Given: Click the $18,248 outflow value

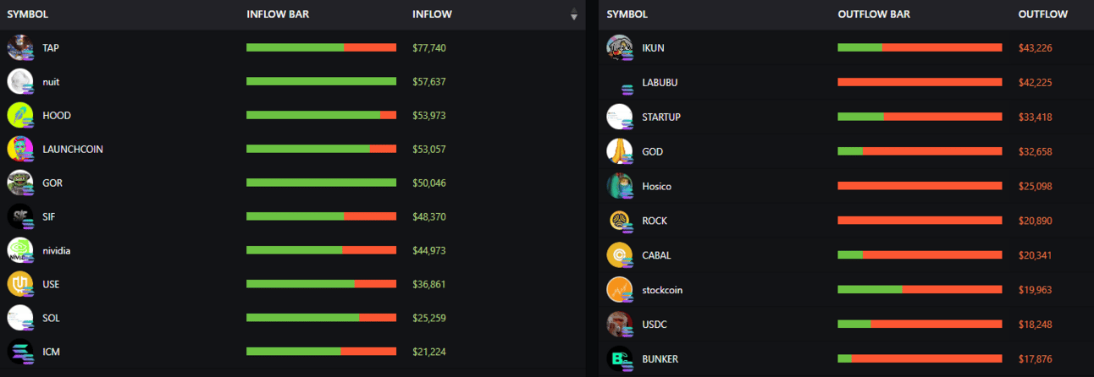Looking at the screenshot, I should pos(1036,325).
